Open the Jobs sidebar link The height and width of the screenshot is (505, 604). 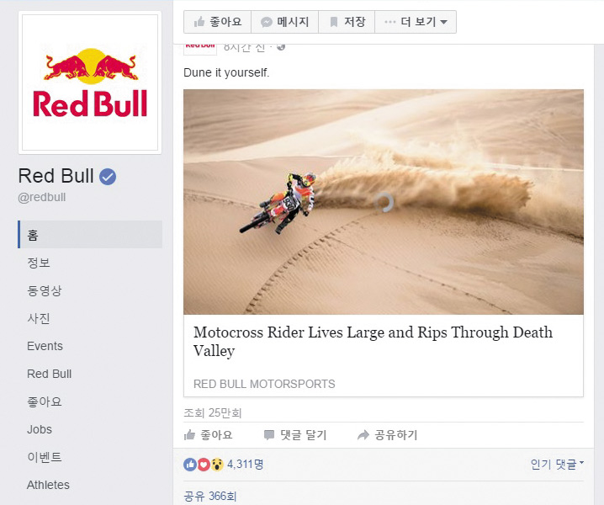[x=40, y=429]
